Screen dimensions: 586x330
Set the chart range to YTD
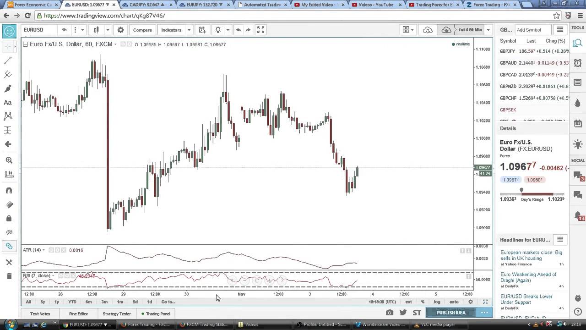(72, 302)
